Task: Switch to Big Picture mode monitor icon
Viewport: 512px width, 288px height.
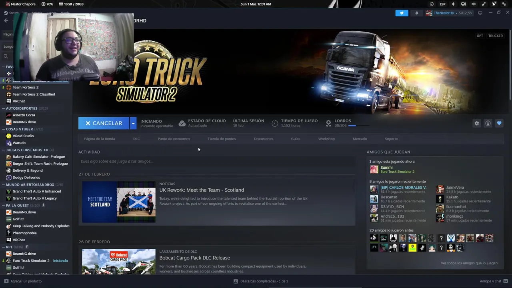Action: 480,13
